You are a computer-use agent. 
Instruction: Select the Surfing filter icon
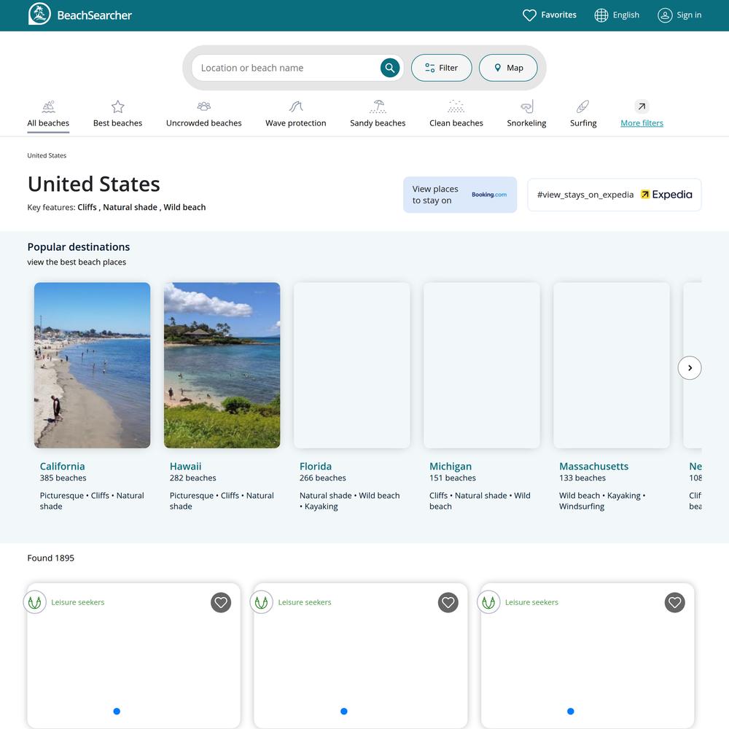(582, 106)
